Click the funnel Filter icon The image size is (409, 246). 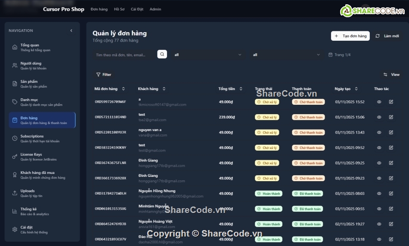[x=98, y=75]
